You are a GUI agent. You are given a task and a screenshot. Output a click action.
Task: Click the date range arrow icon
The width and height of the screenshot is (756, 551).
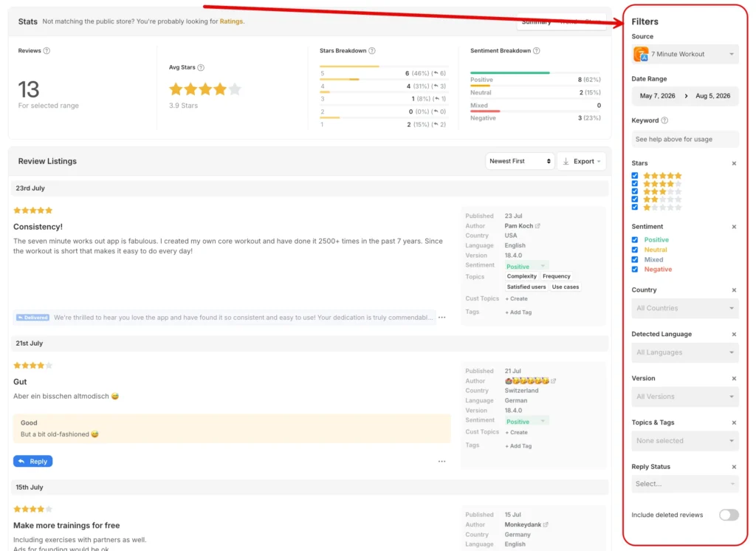tap(686, 96)
